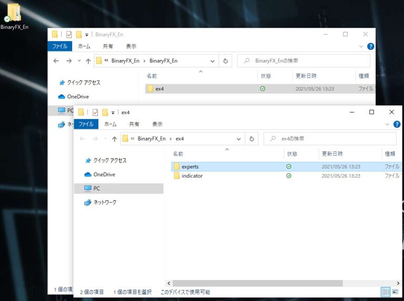The width and height of the screenshot is (404, 301).
Task: Open the ファイル tab in ex4 window
Action: 86,124
